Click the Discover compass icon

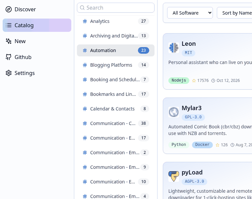point(9,9)
